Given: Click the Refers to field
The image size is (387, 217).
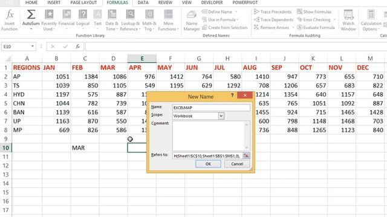Looking at the screenshot, I should click(x=207, y=156).
